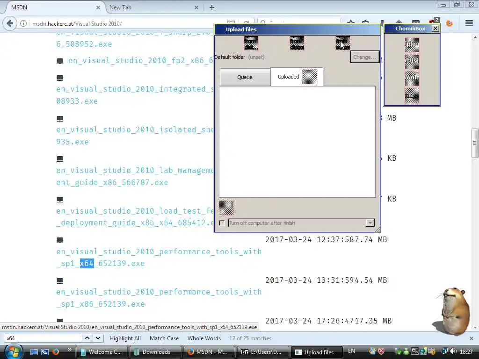Open en_visual_studio_2010_integrated_s link
Screen dimensions: 479x359
[x=135, y=95]
